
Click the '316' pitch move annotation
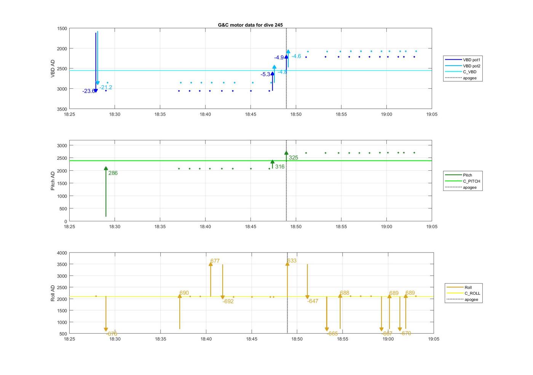[x=280, y=166]
